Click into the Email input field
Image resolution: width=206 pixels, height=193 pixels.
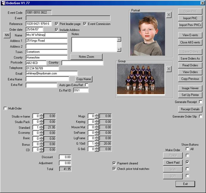[51, 73]
